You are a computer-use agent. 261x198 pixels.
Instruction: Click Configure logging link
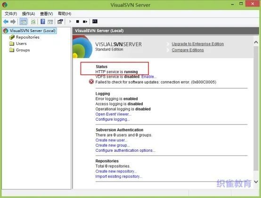tap(113, 119)
